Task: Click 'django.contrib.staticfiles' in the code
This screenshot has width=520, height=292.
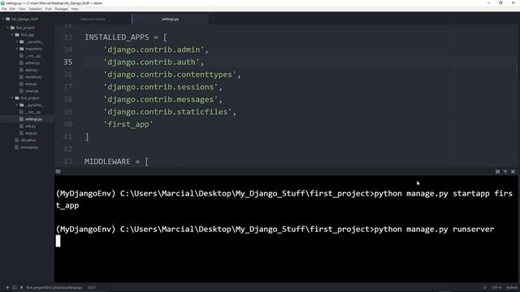Action: point(168,112)
